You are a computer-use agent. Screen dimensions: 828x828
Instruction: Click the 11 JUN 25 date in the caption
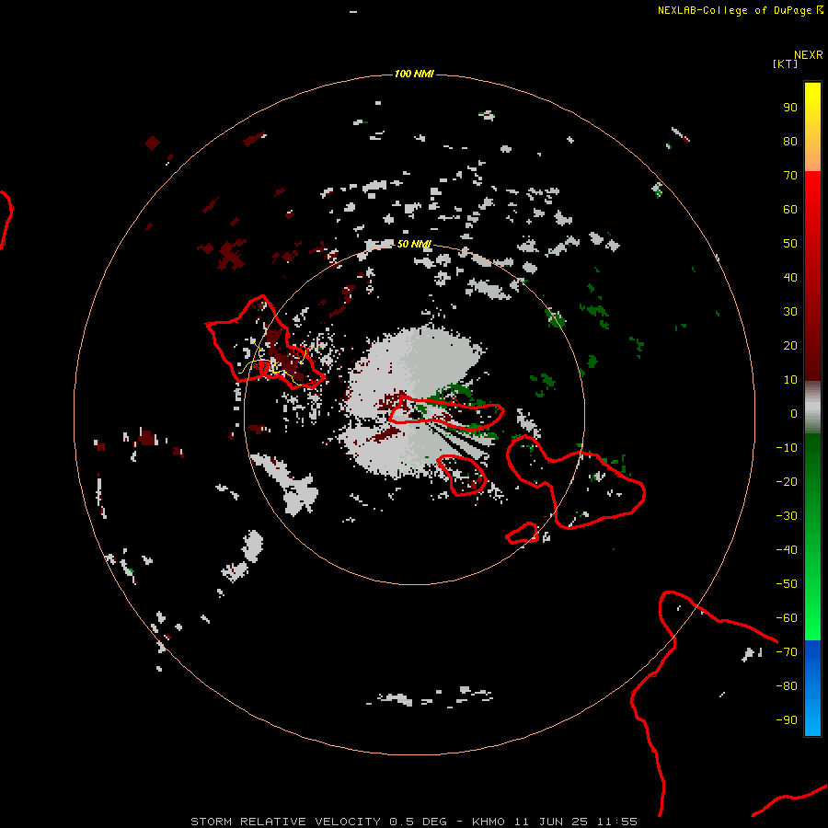551,822
